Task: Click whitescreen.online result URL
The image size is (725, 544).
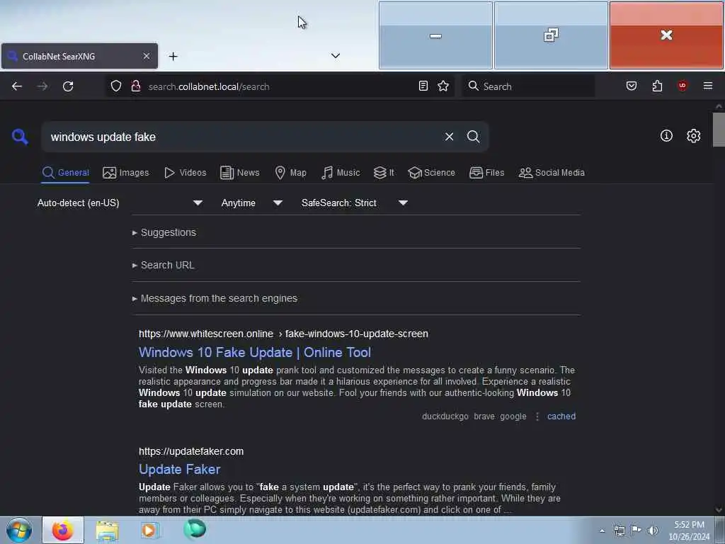Action: tap(283, 334)
